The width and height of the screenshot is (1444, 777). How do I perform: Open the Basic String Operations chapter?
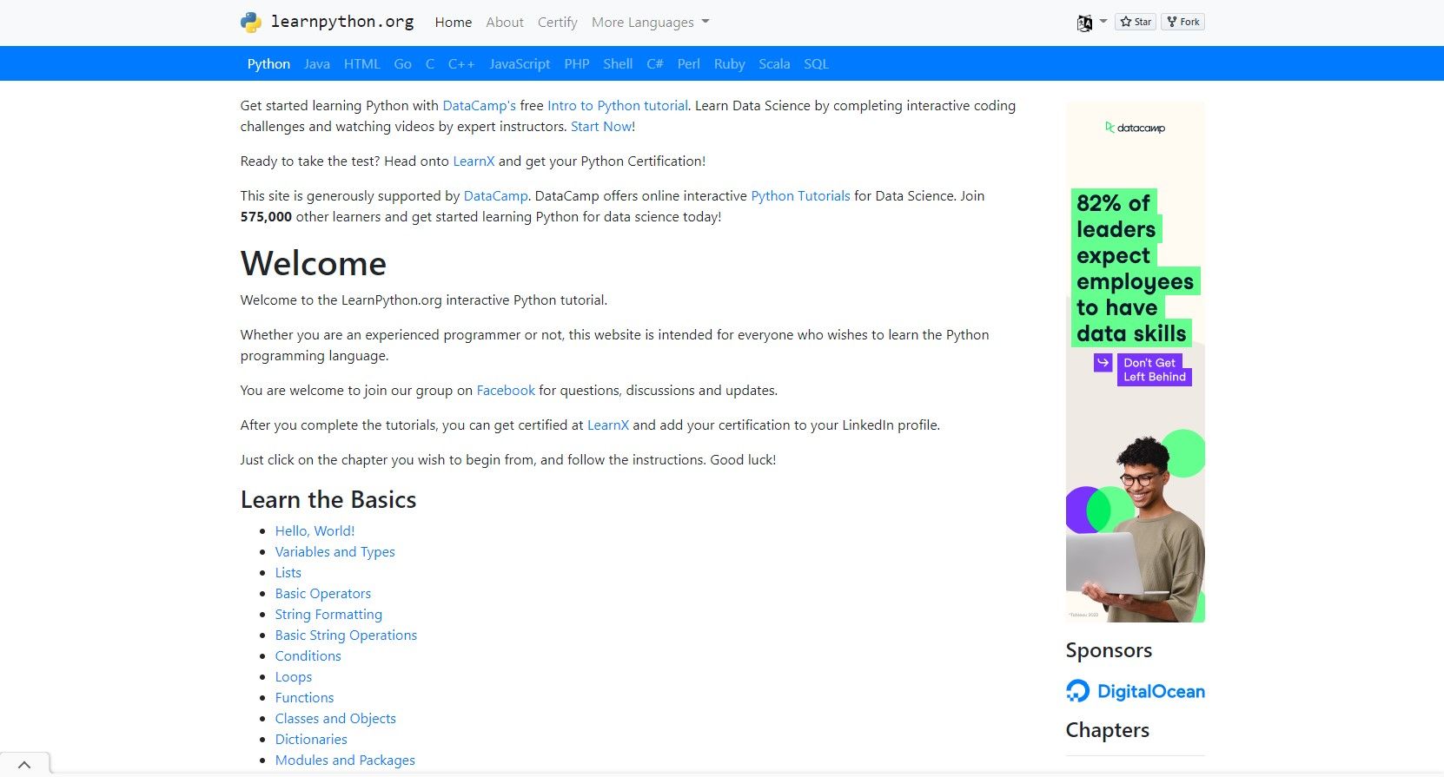346,635
